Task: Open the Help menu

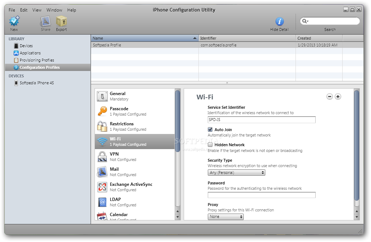Action: (72, 10)
